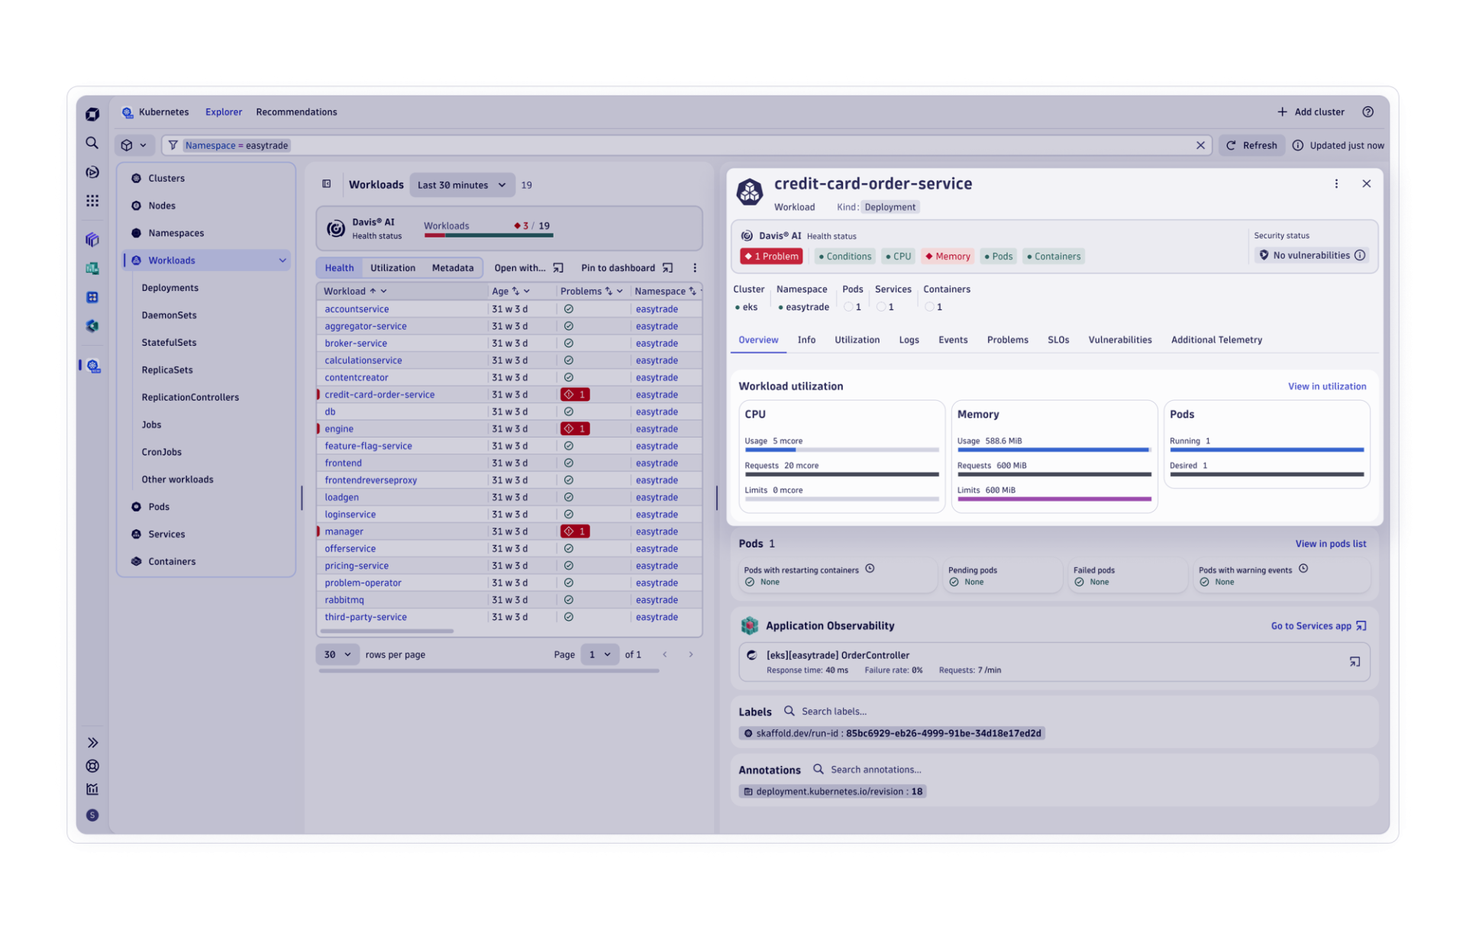
Task: Expand the left rail with double chevron
Action: point(92,742)
